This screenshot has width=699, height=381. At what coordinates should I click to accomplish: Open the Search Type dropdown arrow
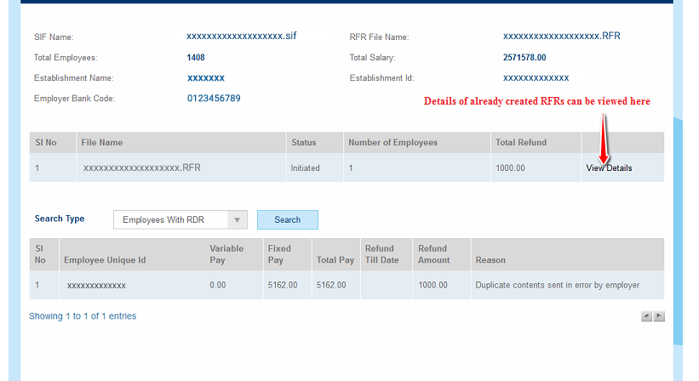[x=238, y=220]
